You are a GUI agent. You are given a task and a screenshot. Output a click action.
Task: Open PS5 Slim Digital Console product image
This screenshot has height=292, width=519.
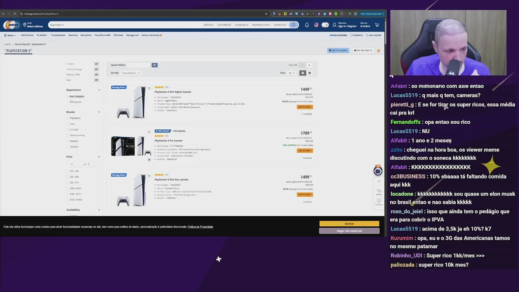(131, 102)
